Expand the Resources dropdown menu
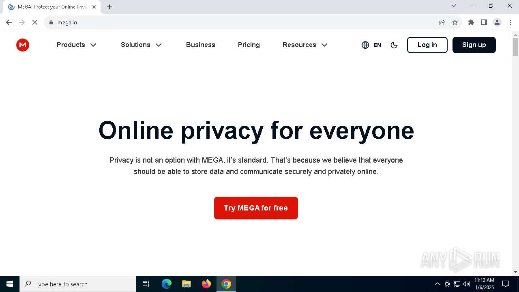The width and height of the screenshot is (519, 292). (305, 45)
